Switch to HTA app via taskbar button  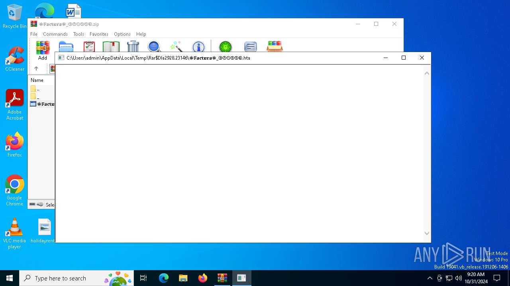[242, 278]
